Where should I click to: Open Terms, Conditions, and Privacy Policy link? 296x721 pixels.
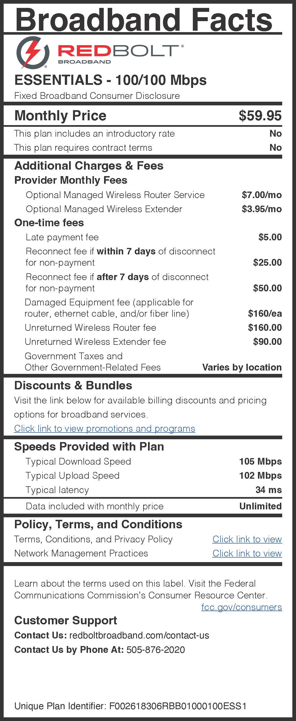pos(247,539)
